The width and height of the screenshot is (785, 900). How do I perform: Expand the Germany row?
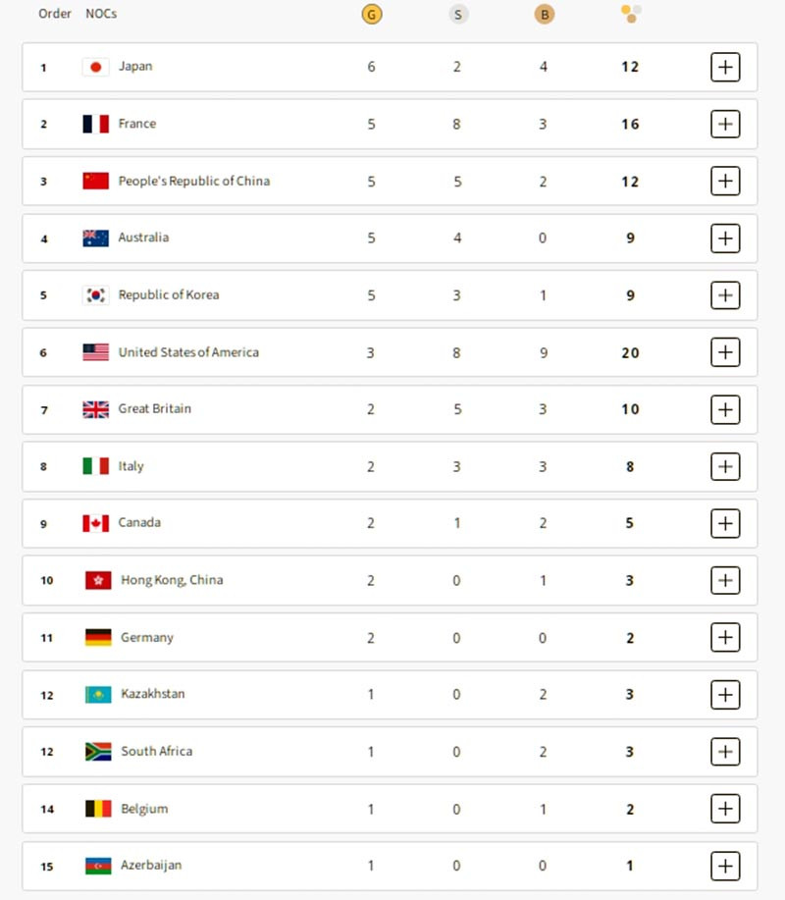click(x=724, y=637)
